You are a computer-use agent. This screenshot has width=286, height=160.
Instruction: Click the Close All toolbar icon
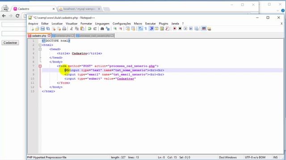(x=59, y=28)
